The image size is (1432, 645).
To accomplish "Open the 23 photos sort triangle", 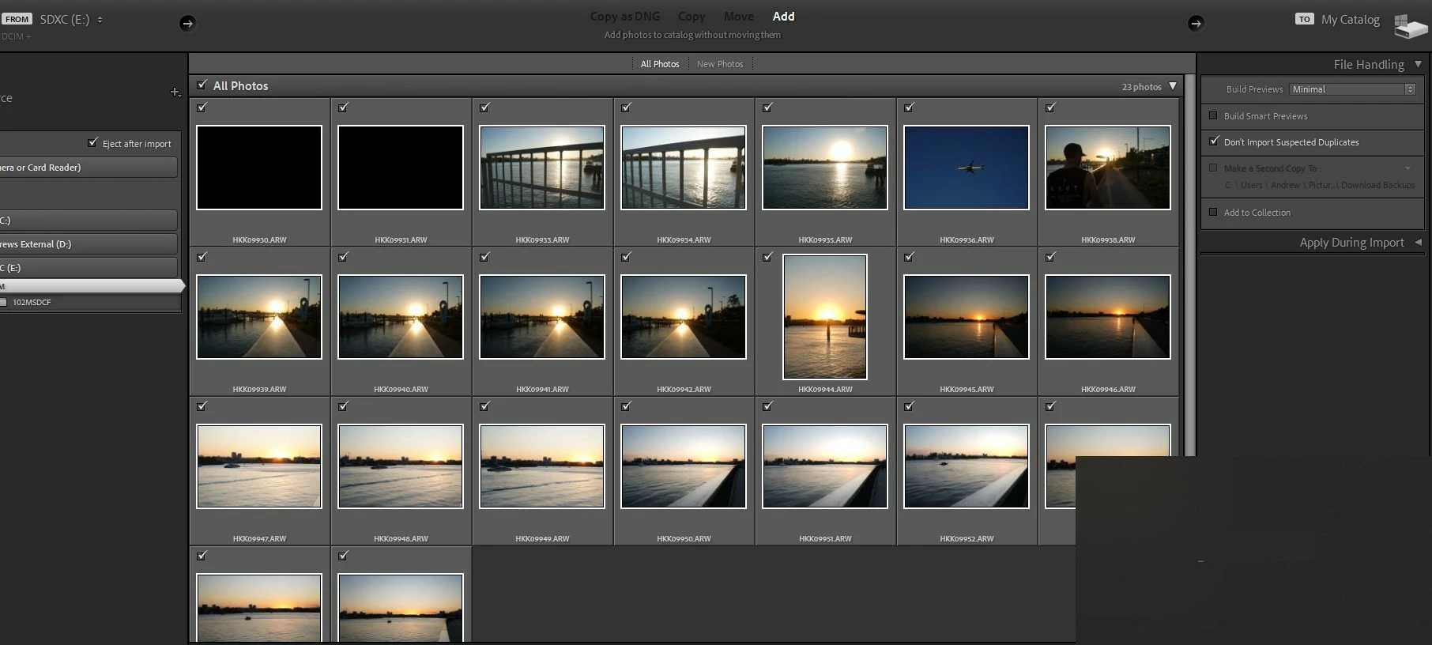I will [x=1173, y=86].
